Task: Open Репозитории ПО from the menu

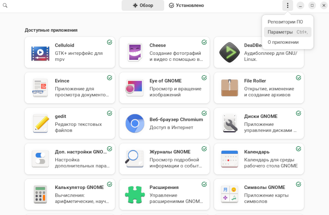Action: click(285, 22)
